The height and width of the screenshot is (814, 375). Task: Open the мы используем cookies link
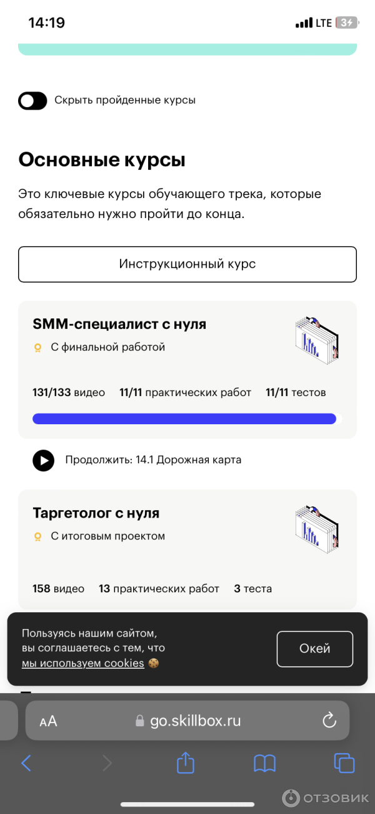[83, 663]
